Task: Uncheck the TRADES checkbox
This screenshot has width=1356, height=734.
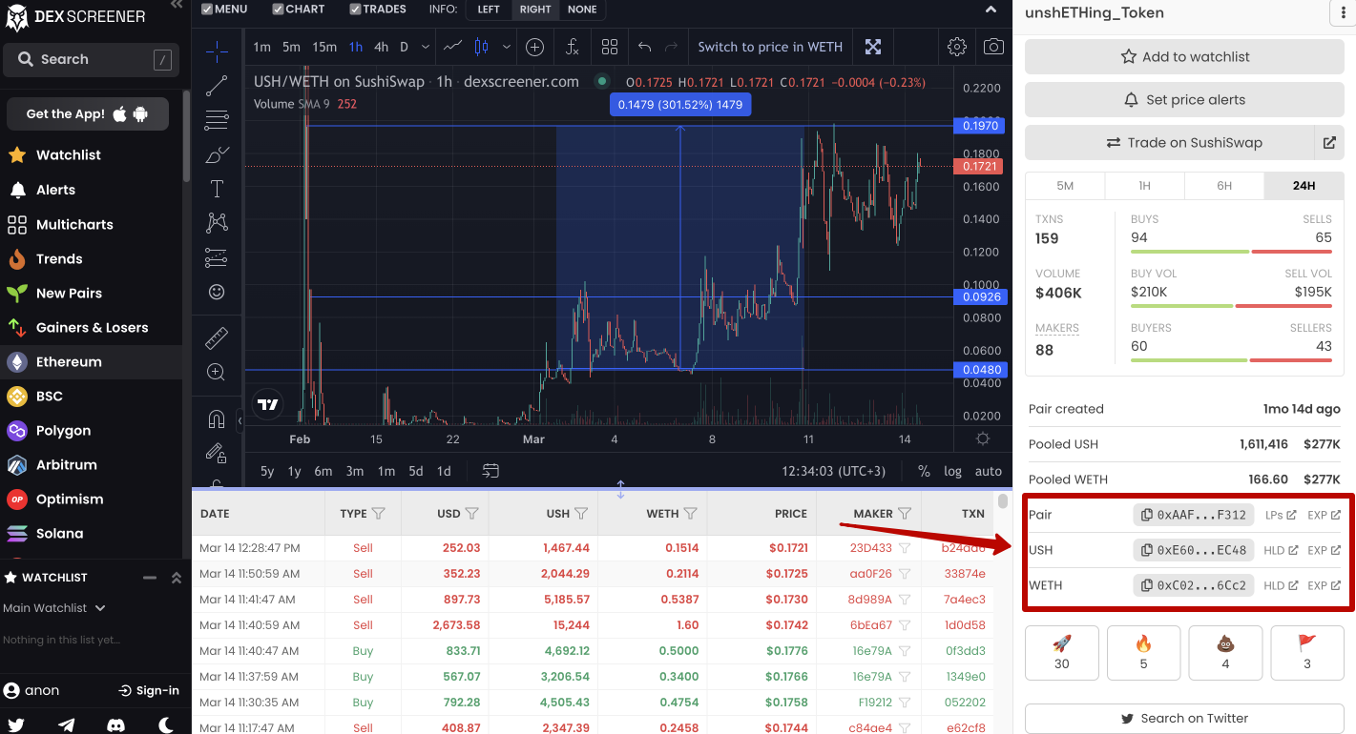Action: [356, 10]
